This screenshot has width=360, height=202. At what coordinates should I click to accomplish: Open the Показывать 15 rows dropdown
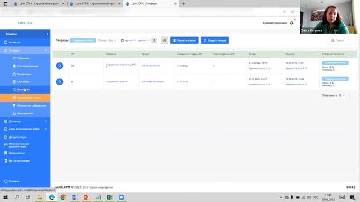[x=334, y=95]
